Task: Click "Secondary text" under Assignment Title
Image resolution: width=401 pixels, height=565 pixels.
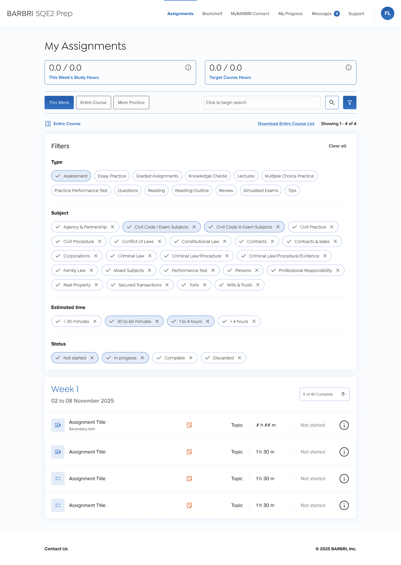Action: coord(82,429)
